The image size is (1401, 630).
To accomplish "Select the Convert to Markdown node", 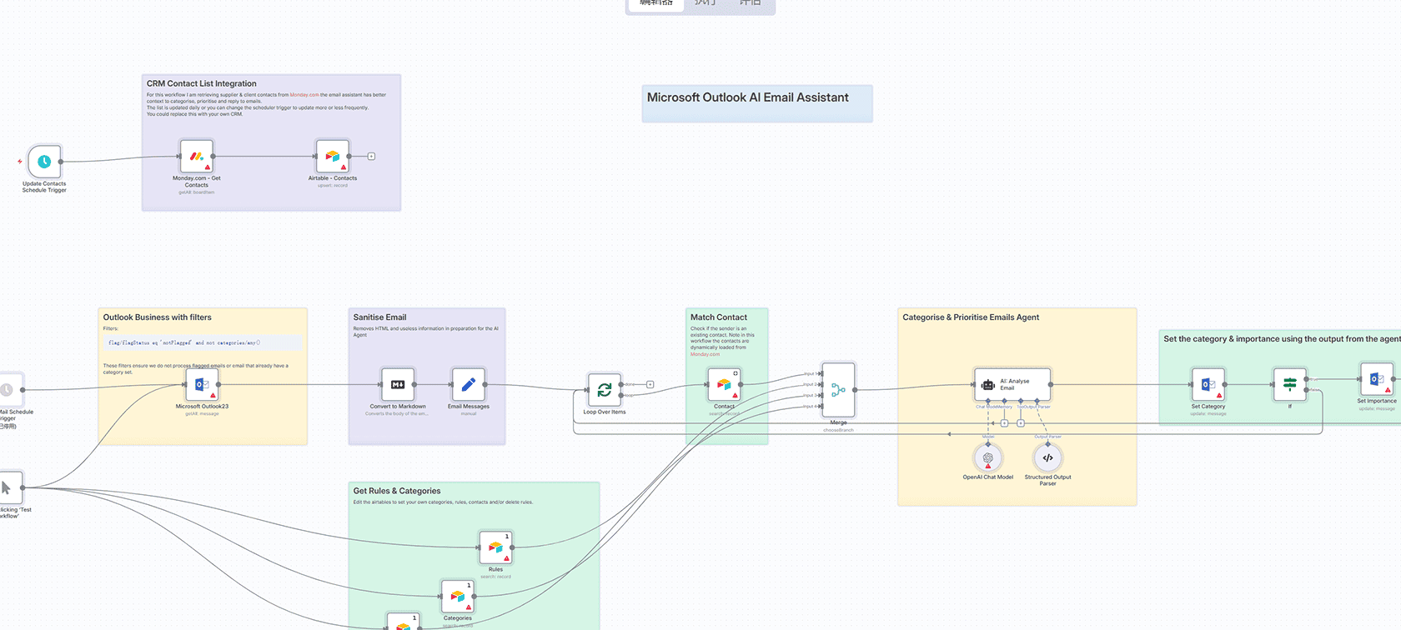I will tap(398, 385).
